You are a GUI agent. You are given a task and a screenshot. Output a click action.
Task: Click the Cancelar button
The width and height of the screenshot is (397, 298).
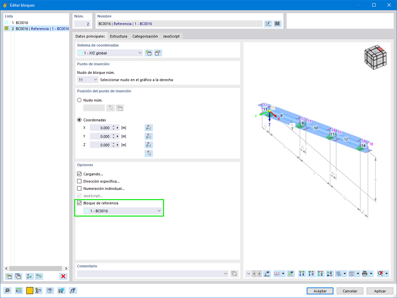coord(350,291)
